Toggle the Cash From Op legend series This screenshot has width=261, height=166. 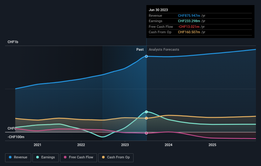tap(116, 157)
